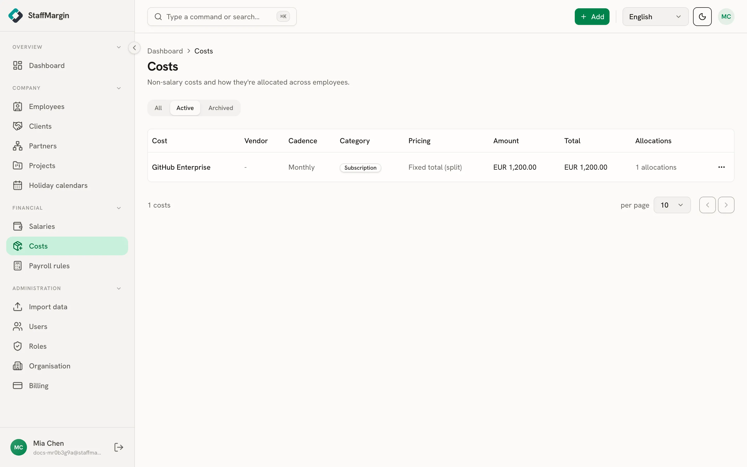Image resolution: width=747 pixels, height=467 pixels.
Task: Open Payroll rules calculator icon
Action: pyautogui.click(x=18, y=266)
